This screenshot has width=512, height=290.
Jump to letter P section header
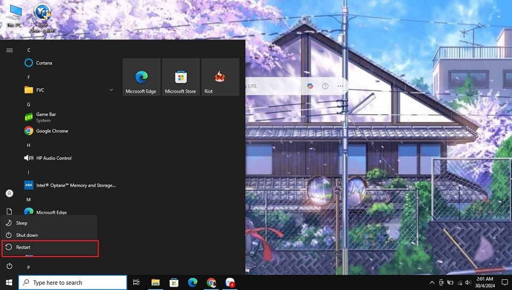(x=29, y=267)
